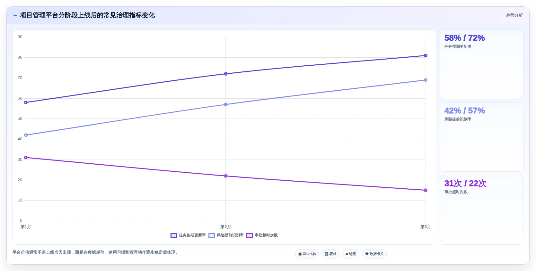Click the 任务按期更新率 card caption

point(458,47)
